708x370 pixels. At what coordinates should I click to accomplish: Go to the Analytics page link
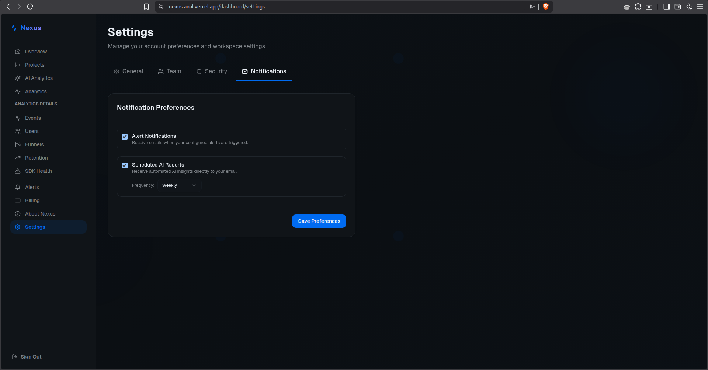point(49,91)
